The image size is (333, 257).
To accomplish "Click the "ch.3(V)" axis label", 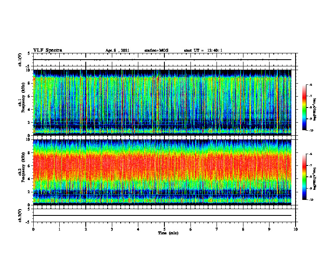I will pyautogui.click(x=20, y=215).
